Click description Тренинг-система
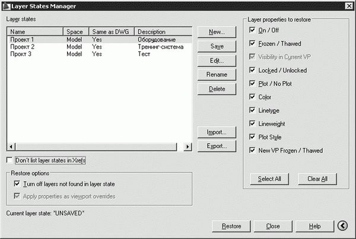The image size is (356, 239). (x=161, y=47)
